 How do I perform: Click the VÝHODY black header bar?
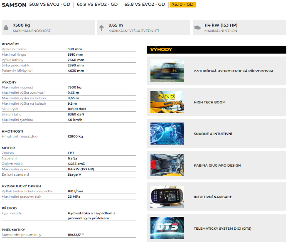(x=217, y=49)
